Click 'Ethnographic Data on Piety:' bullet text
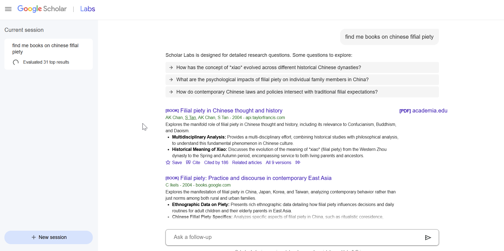 201,204
